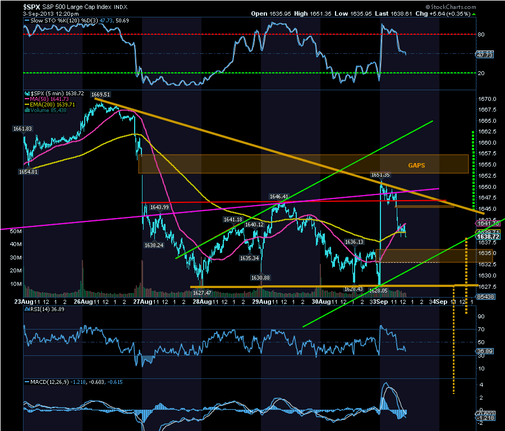Click the StockCharts.com copyright text

[451, 7]
